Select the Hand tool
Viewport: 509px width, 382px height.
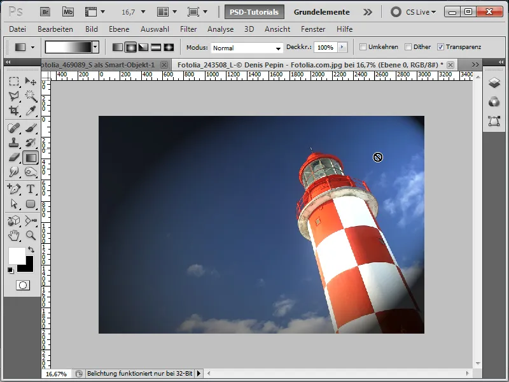[x=13, y=236]
